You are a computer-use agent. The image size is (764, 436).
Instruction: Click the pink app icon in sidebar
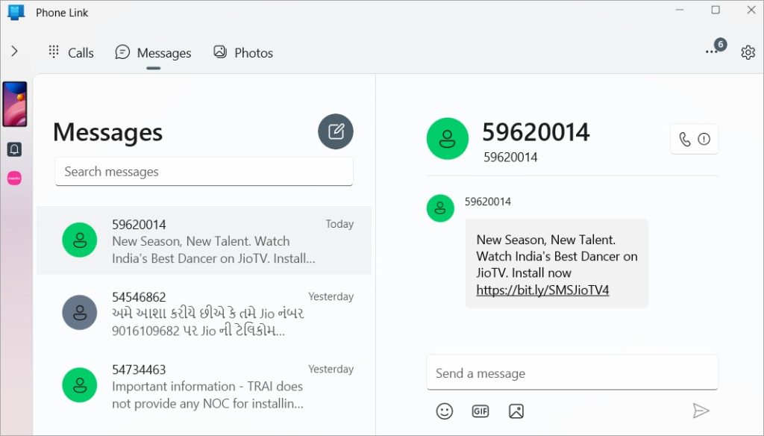point(14,178)
